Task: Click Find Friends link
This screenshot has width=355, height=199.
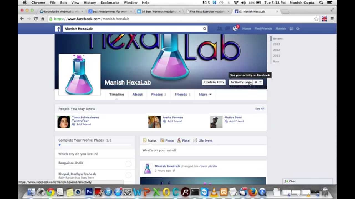Action: click(263, 28)
